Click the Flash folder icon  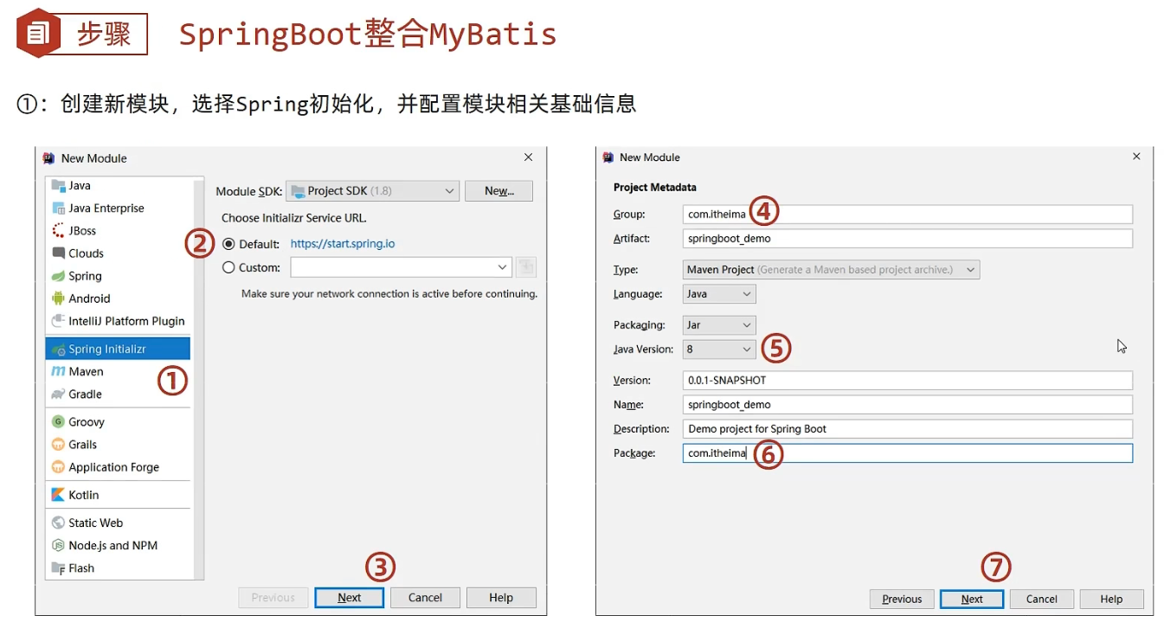58,567
